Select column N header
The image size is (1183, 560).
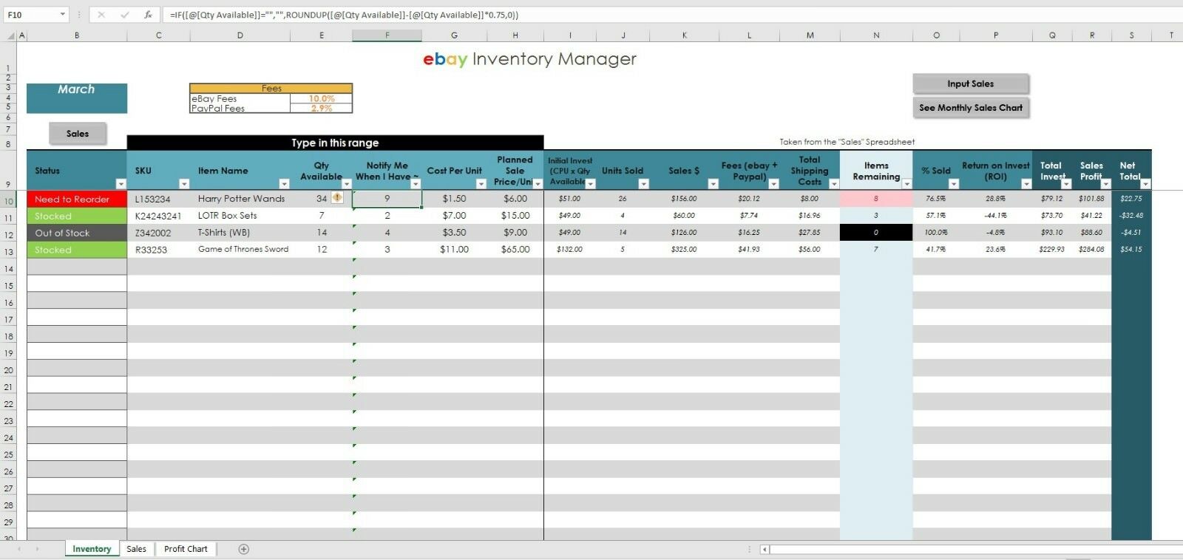(876, 35)
